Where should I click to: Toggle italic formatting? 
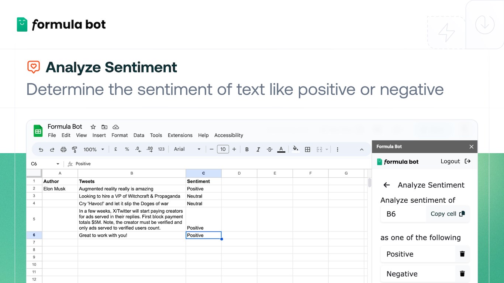(x=258, y=150)
